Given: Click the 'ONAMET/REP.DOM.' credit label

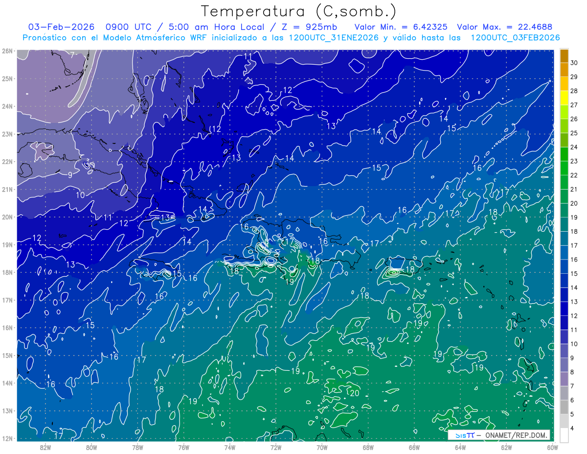Looking at the screenshot, I should 516,435.
